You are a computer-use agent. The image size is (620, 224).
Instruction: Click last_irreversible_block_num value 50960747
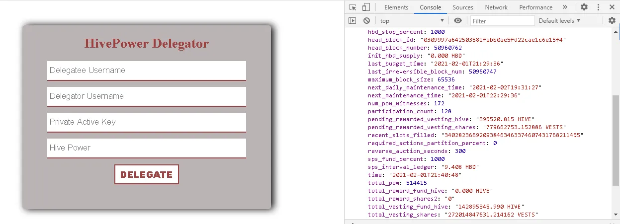482,72
